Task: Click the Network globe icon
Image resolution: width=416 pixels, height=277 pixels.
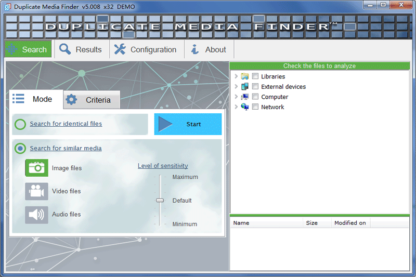Action: 244,107
